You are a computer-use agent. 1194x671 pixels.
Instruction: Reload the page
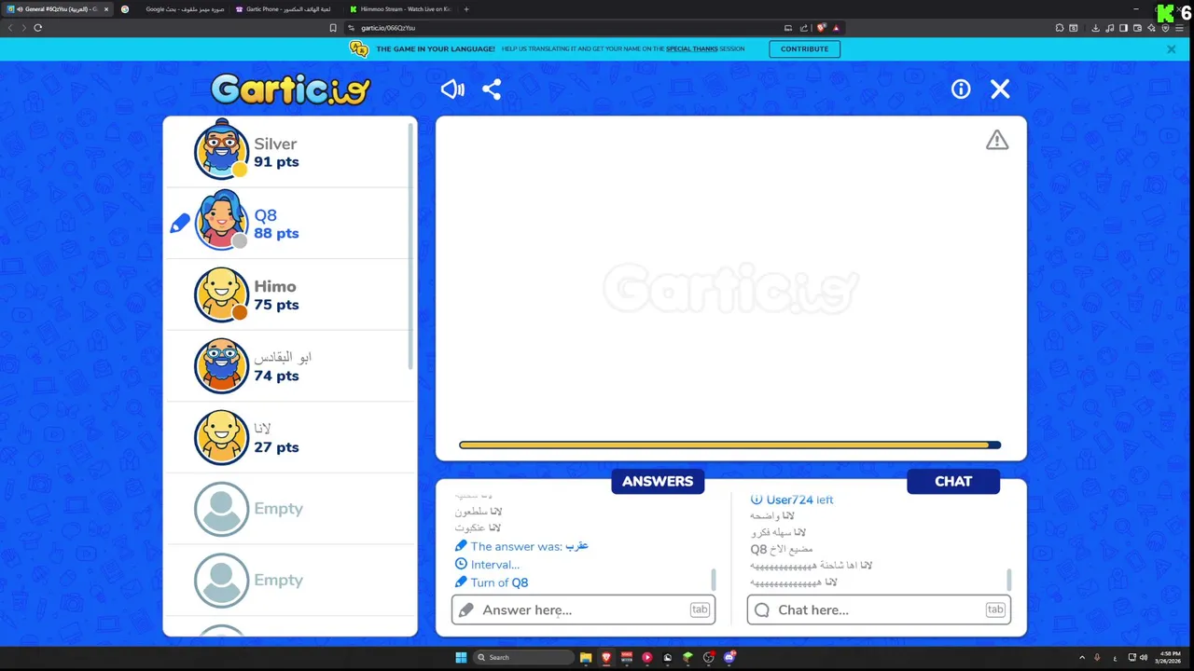tap(38, 28)
